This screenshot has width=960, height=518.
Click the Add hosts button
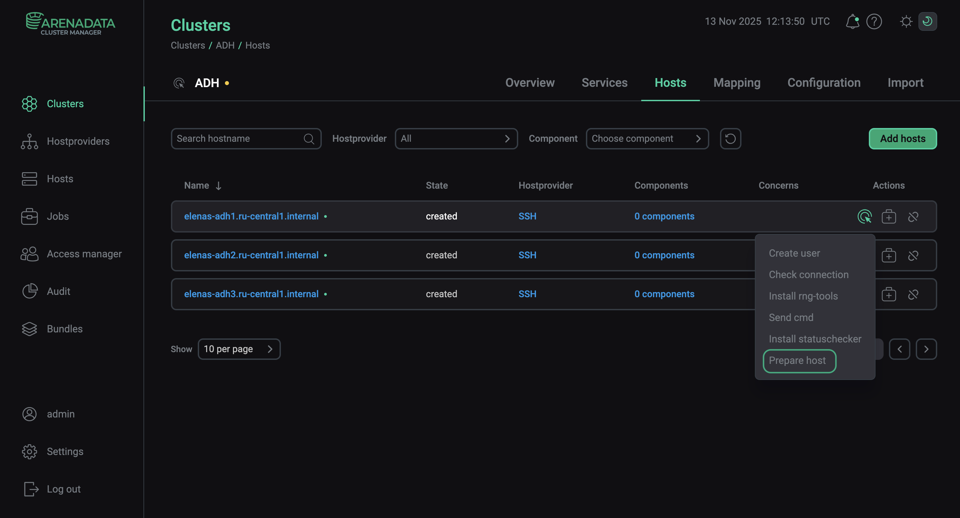pyautogui.click(x=902, y=138)
